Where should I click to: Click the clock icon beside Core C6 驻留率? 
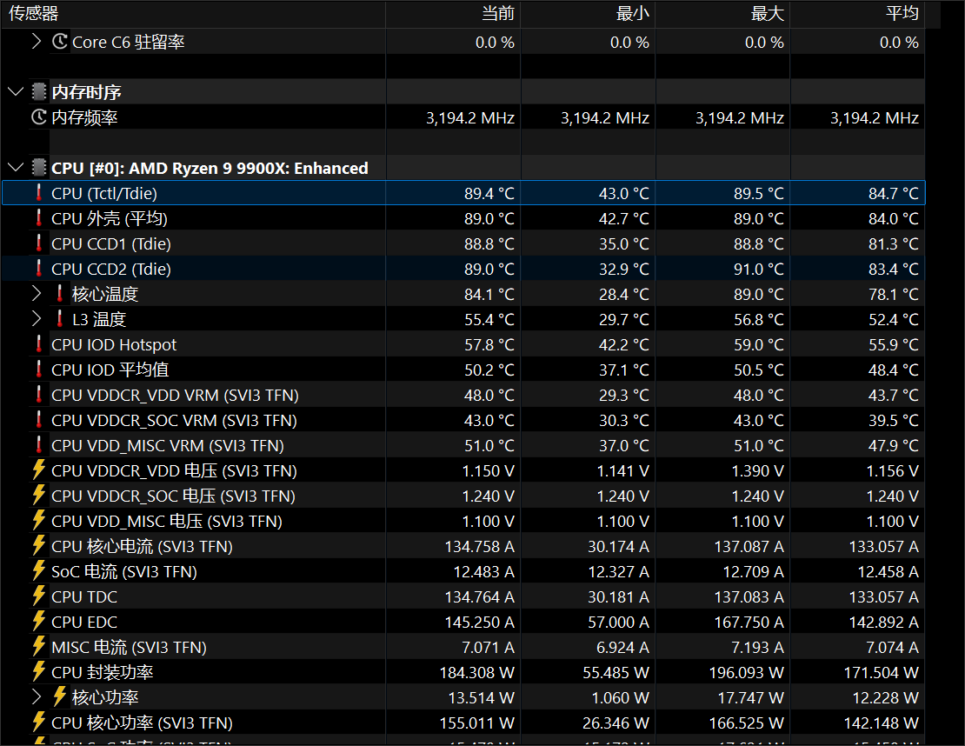click(60, 42)
